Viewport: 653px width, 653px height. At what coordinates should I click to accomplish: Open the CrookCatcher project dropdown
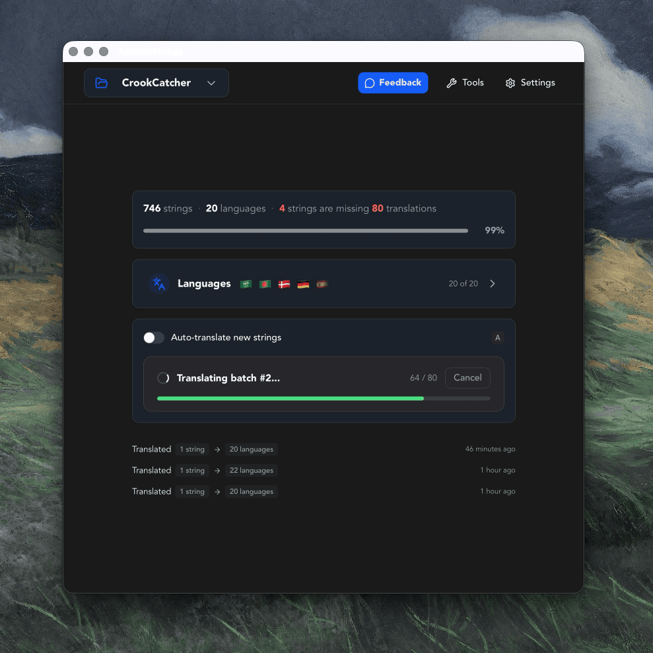pos(211,83)
